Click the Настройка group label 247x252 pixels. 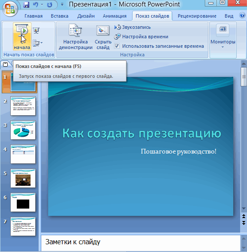tap(132, 55)
